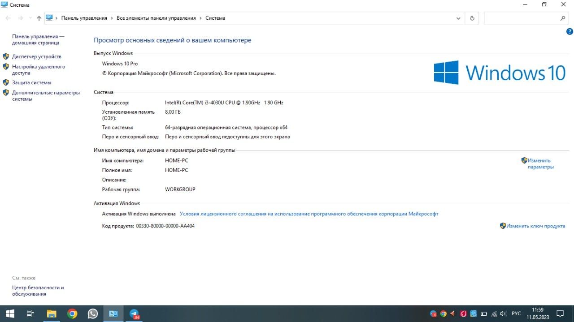Open the Wi-Fi network flyout

[x=494, y=314]
